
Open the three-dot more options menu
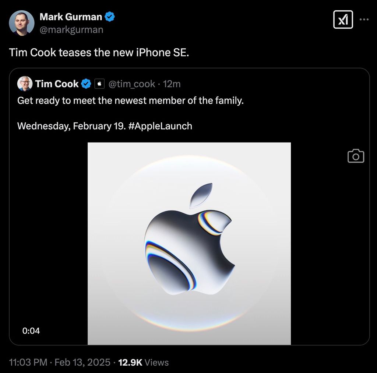364,20
